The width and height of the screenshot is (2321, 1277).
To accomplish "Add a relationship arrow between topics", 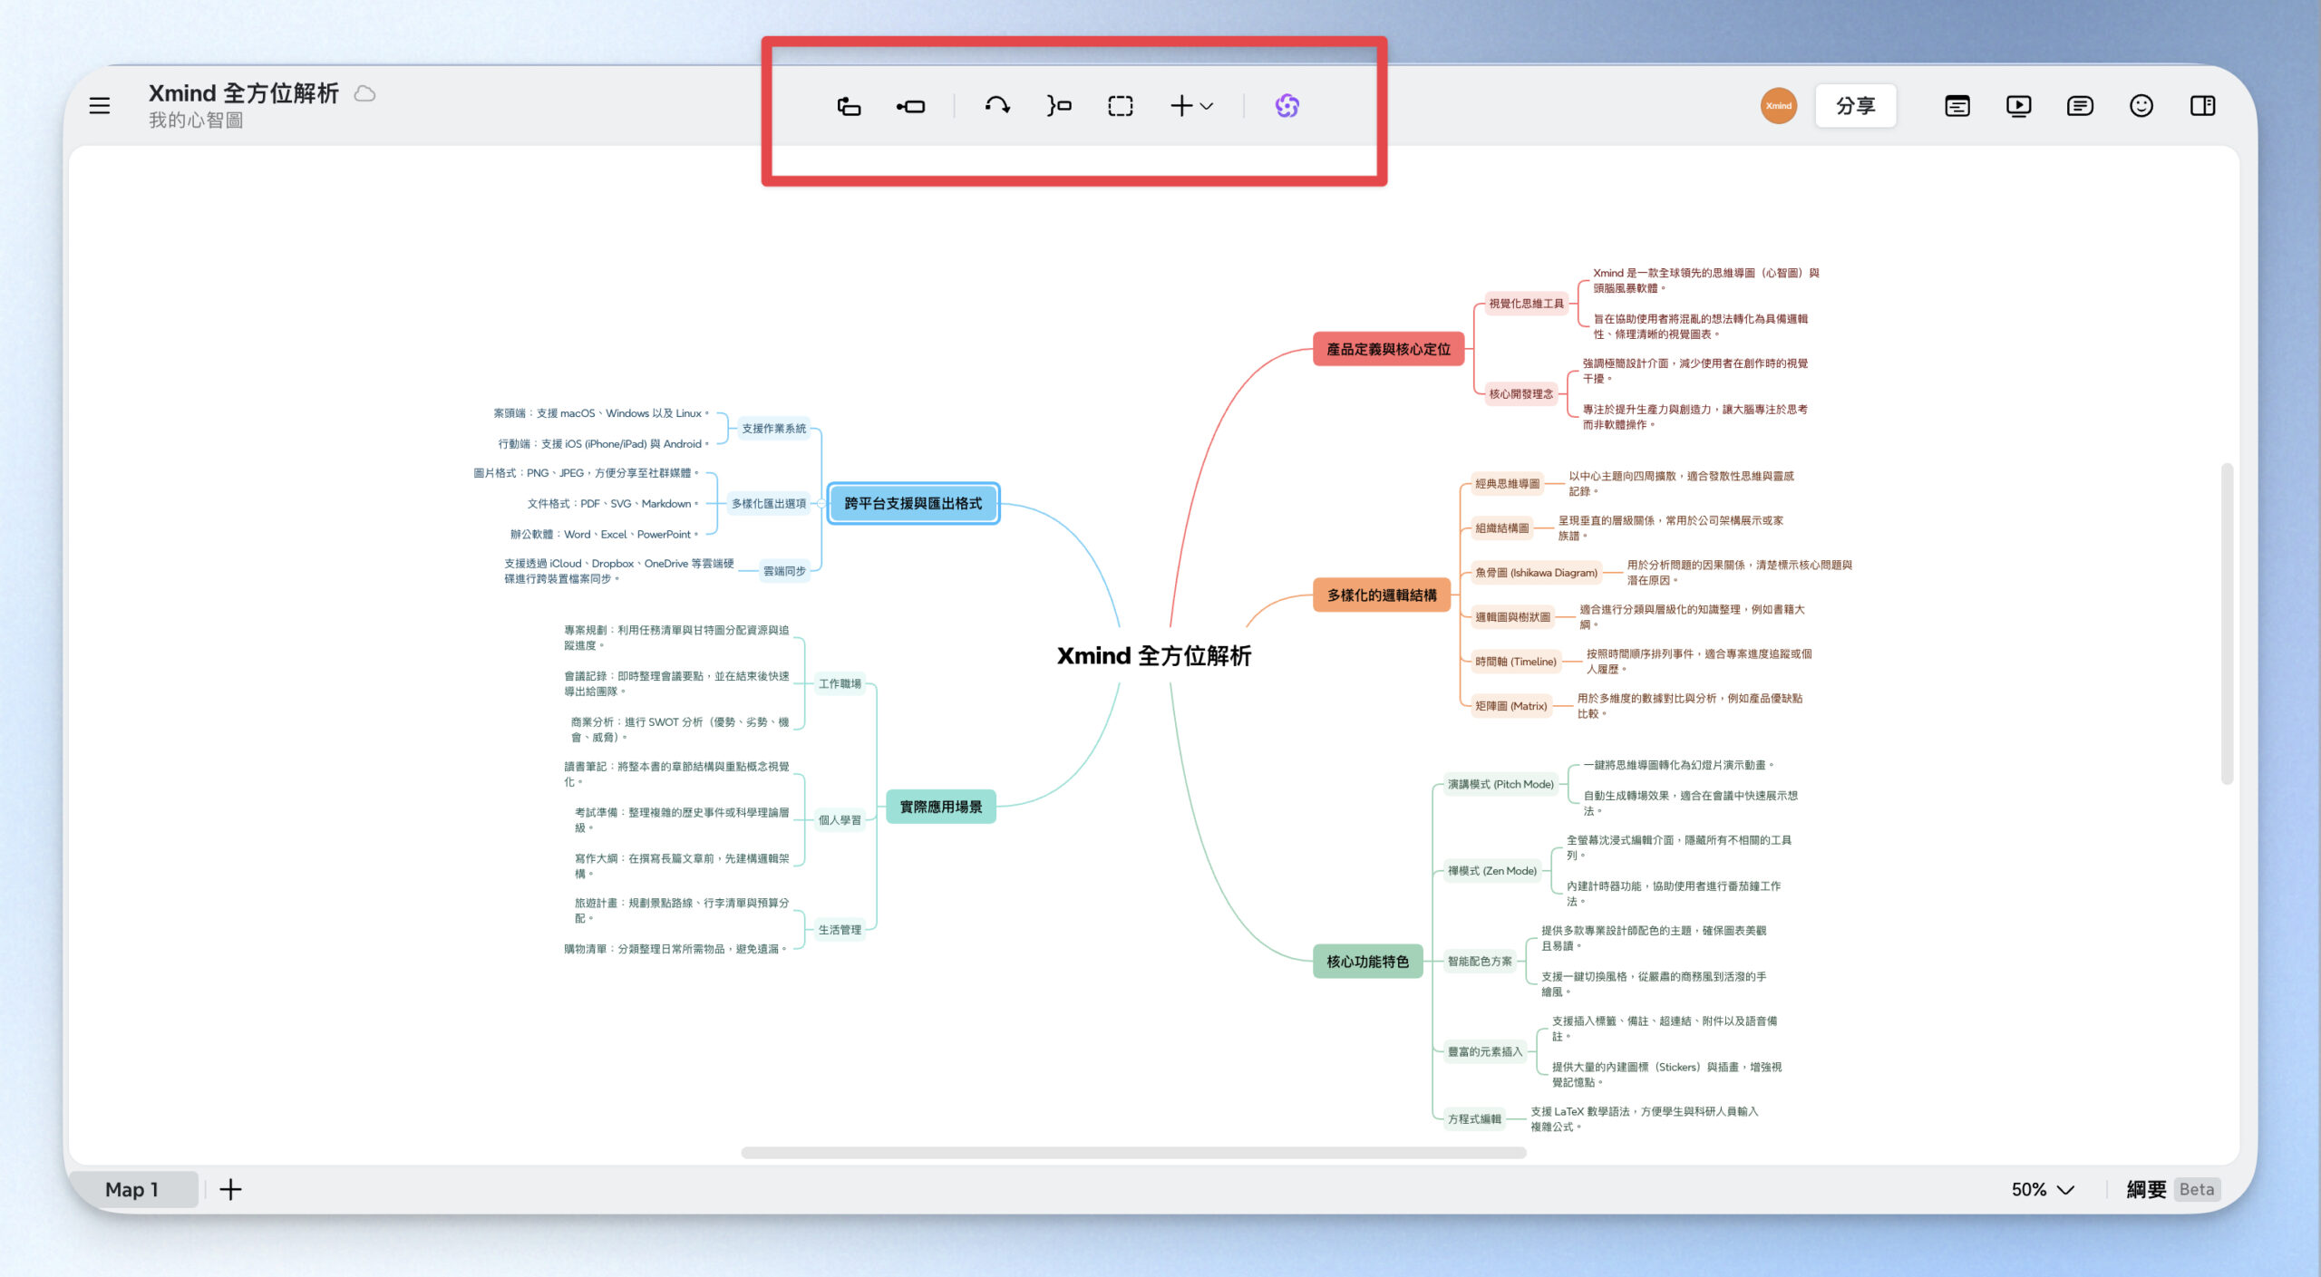I will click(x=997, y=106).
